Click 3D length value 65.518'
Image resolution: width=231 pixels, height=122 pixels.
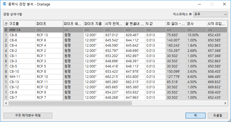176,82
